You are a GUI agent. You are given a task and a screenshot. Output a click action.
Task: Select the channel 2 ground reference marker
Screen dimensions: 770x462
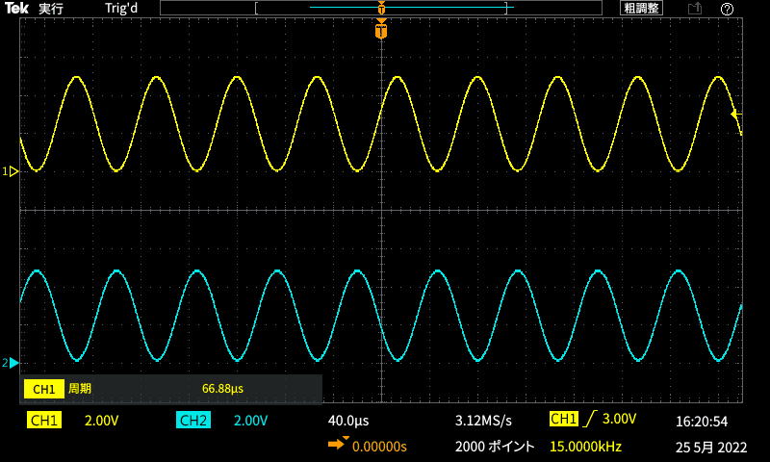pyautogui.click(x=13, y=363)
